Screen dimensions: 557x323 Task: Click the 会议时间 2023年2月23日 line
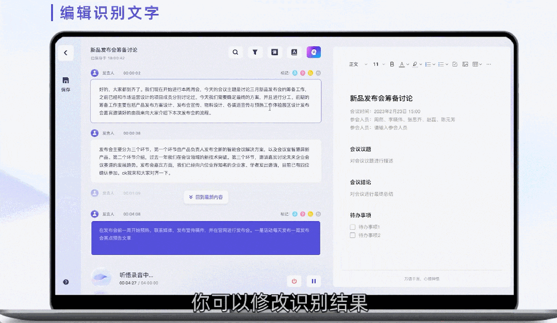point(385,111)
